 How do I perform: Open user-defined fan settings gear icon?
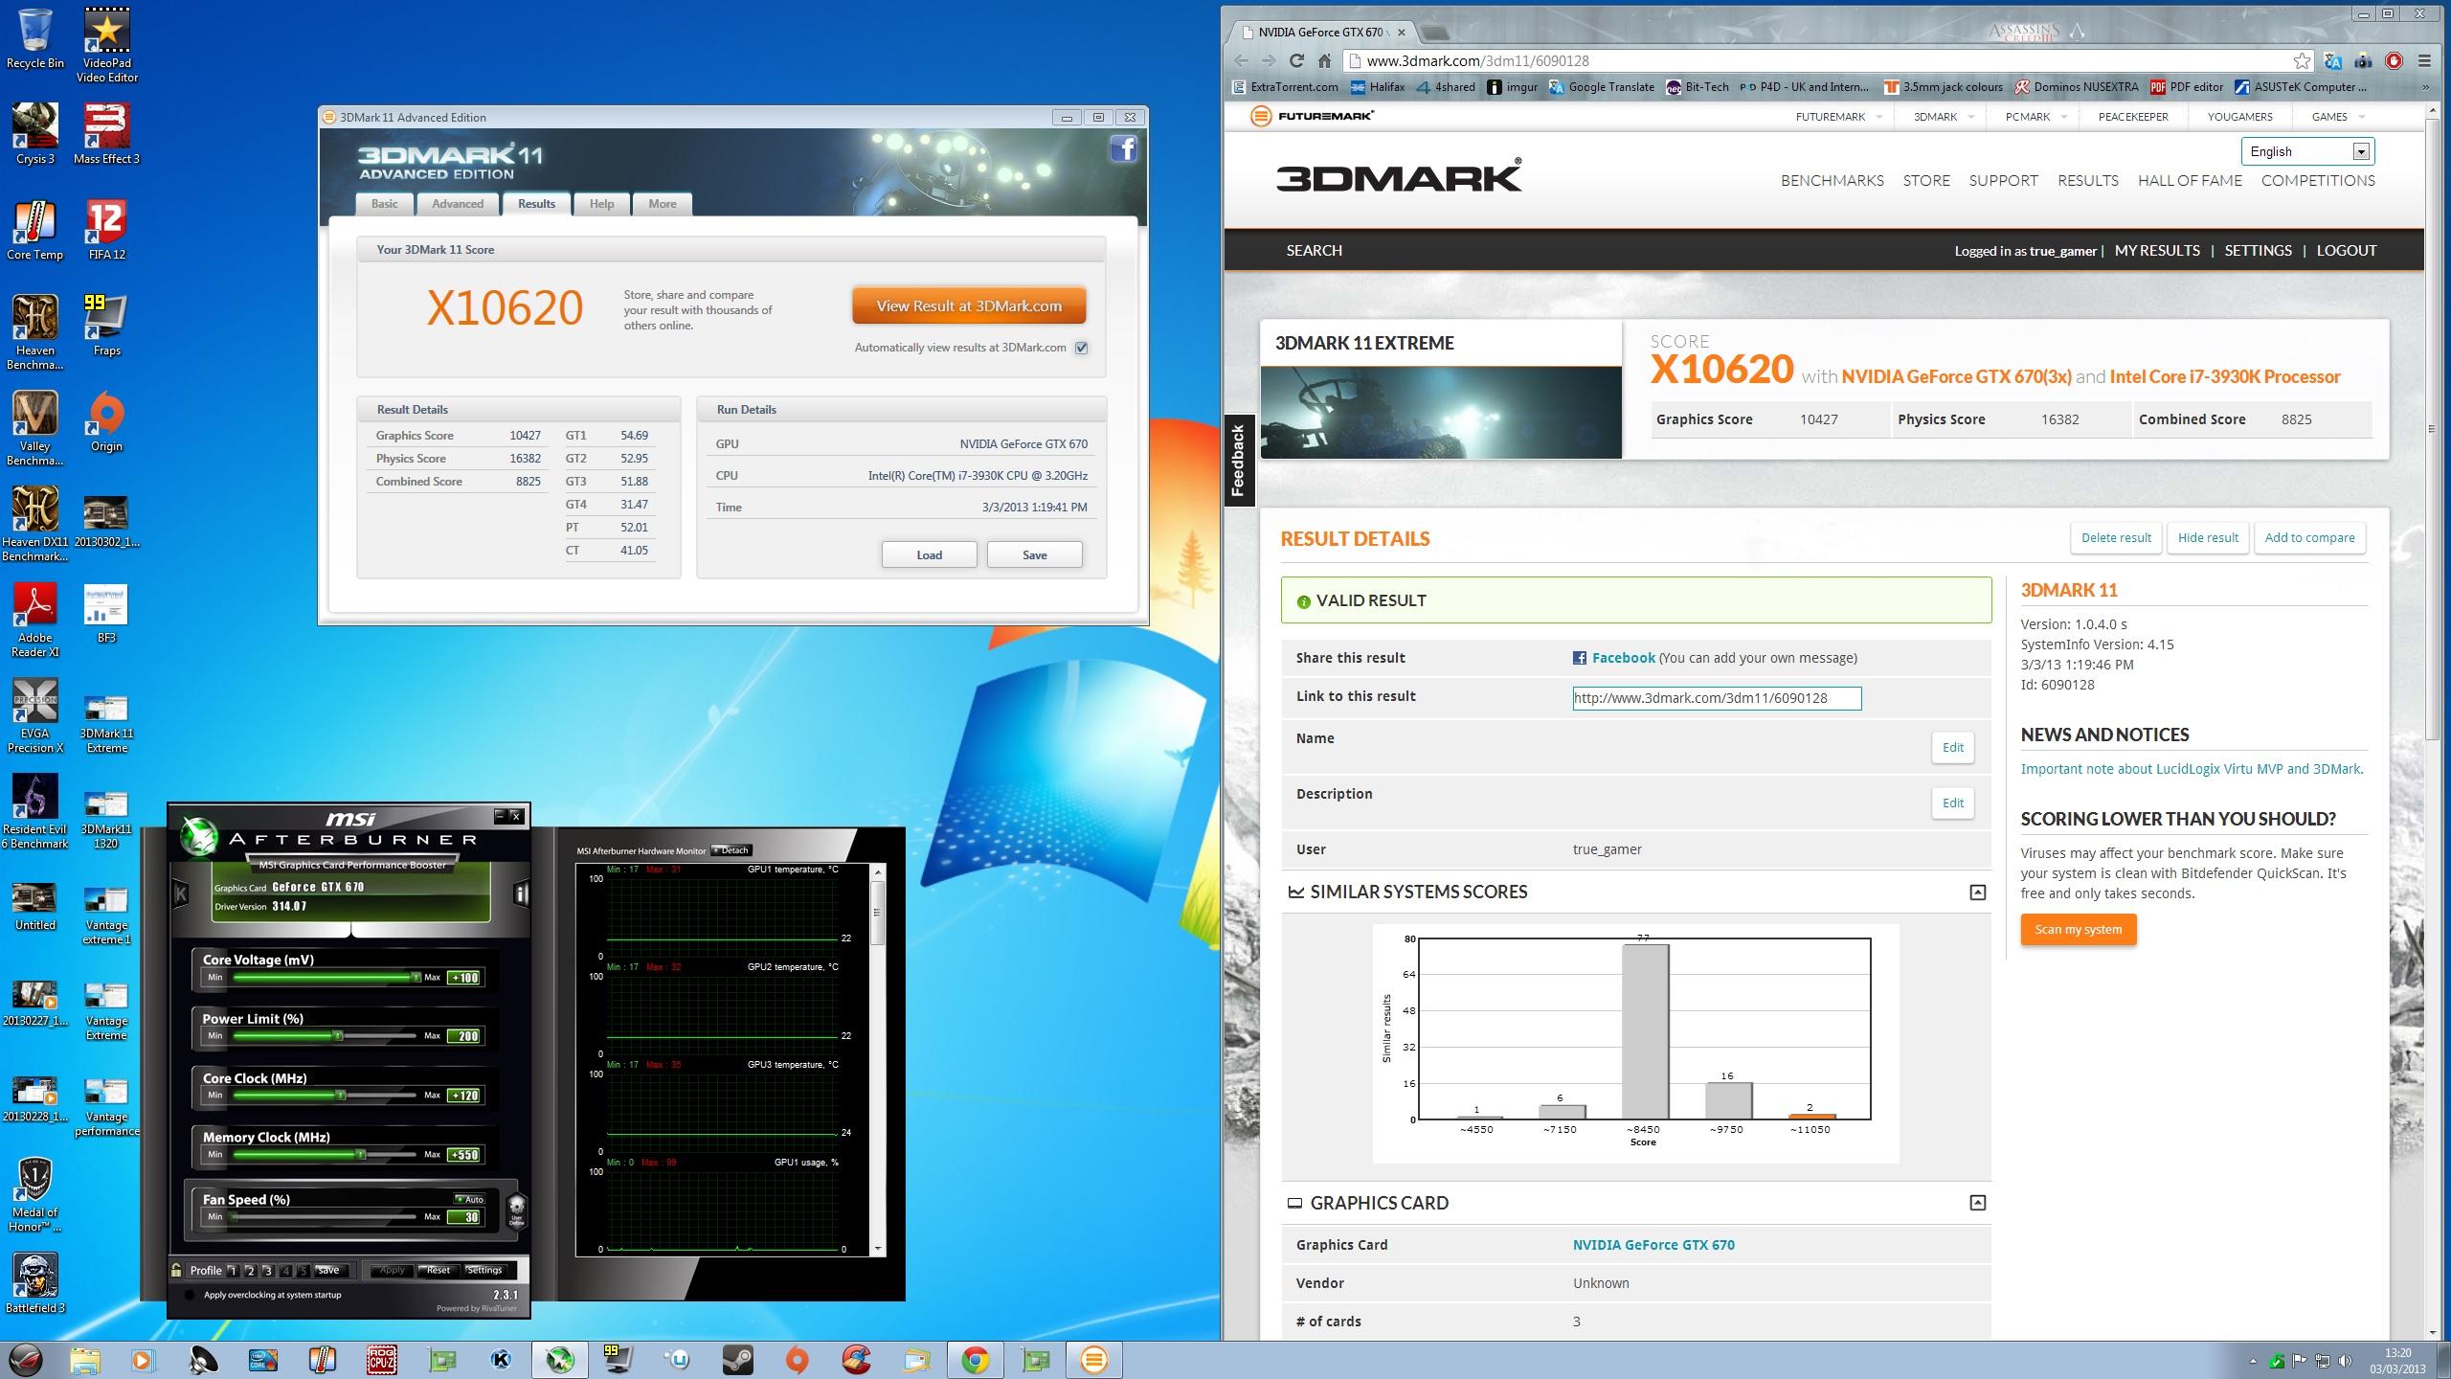(516, 1209)
